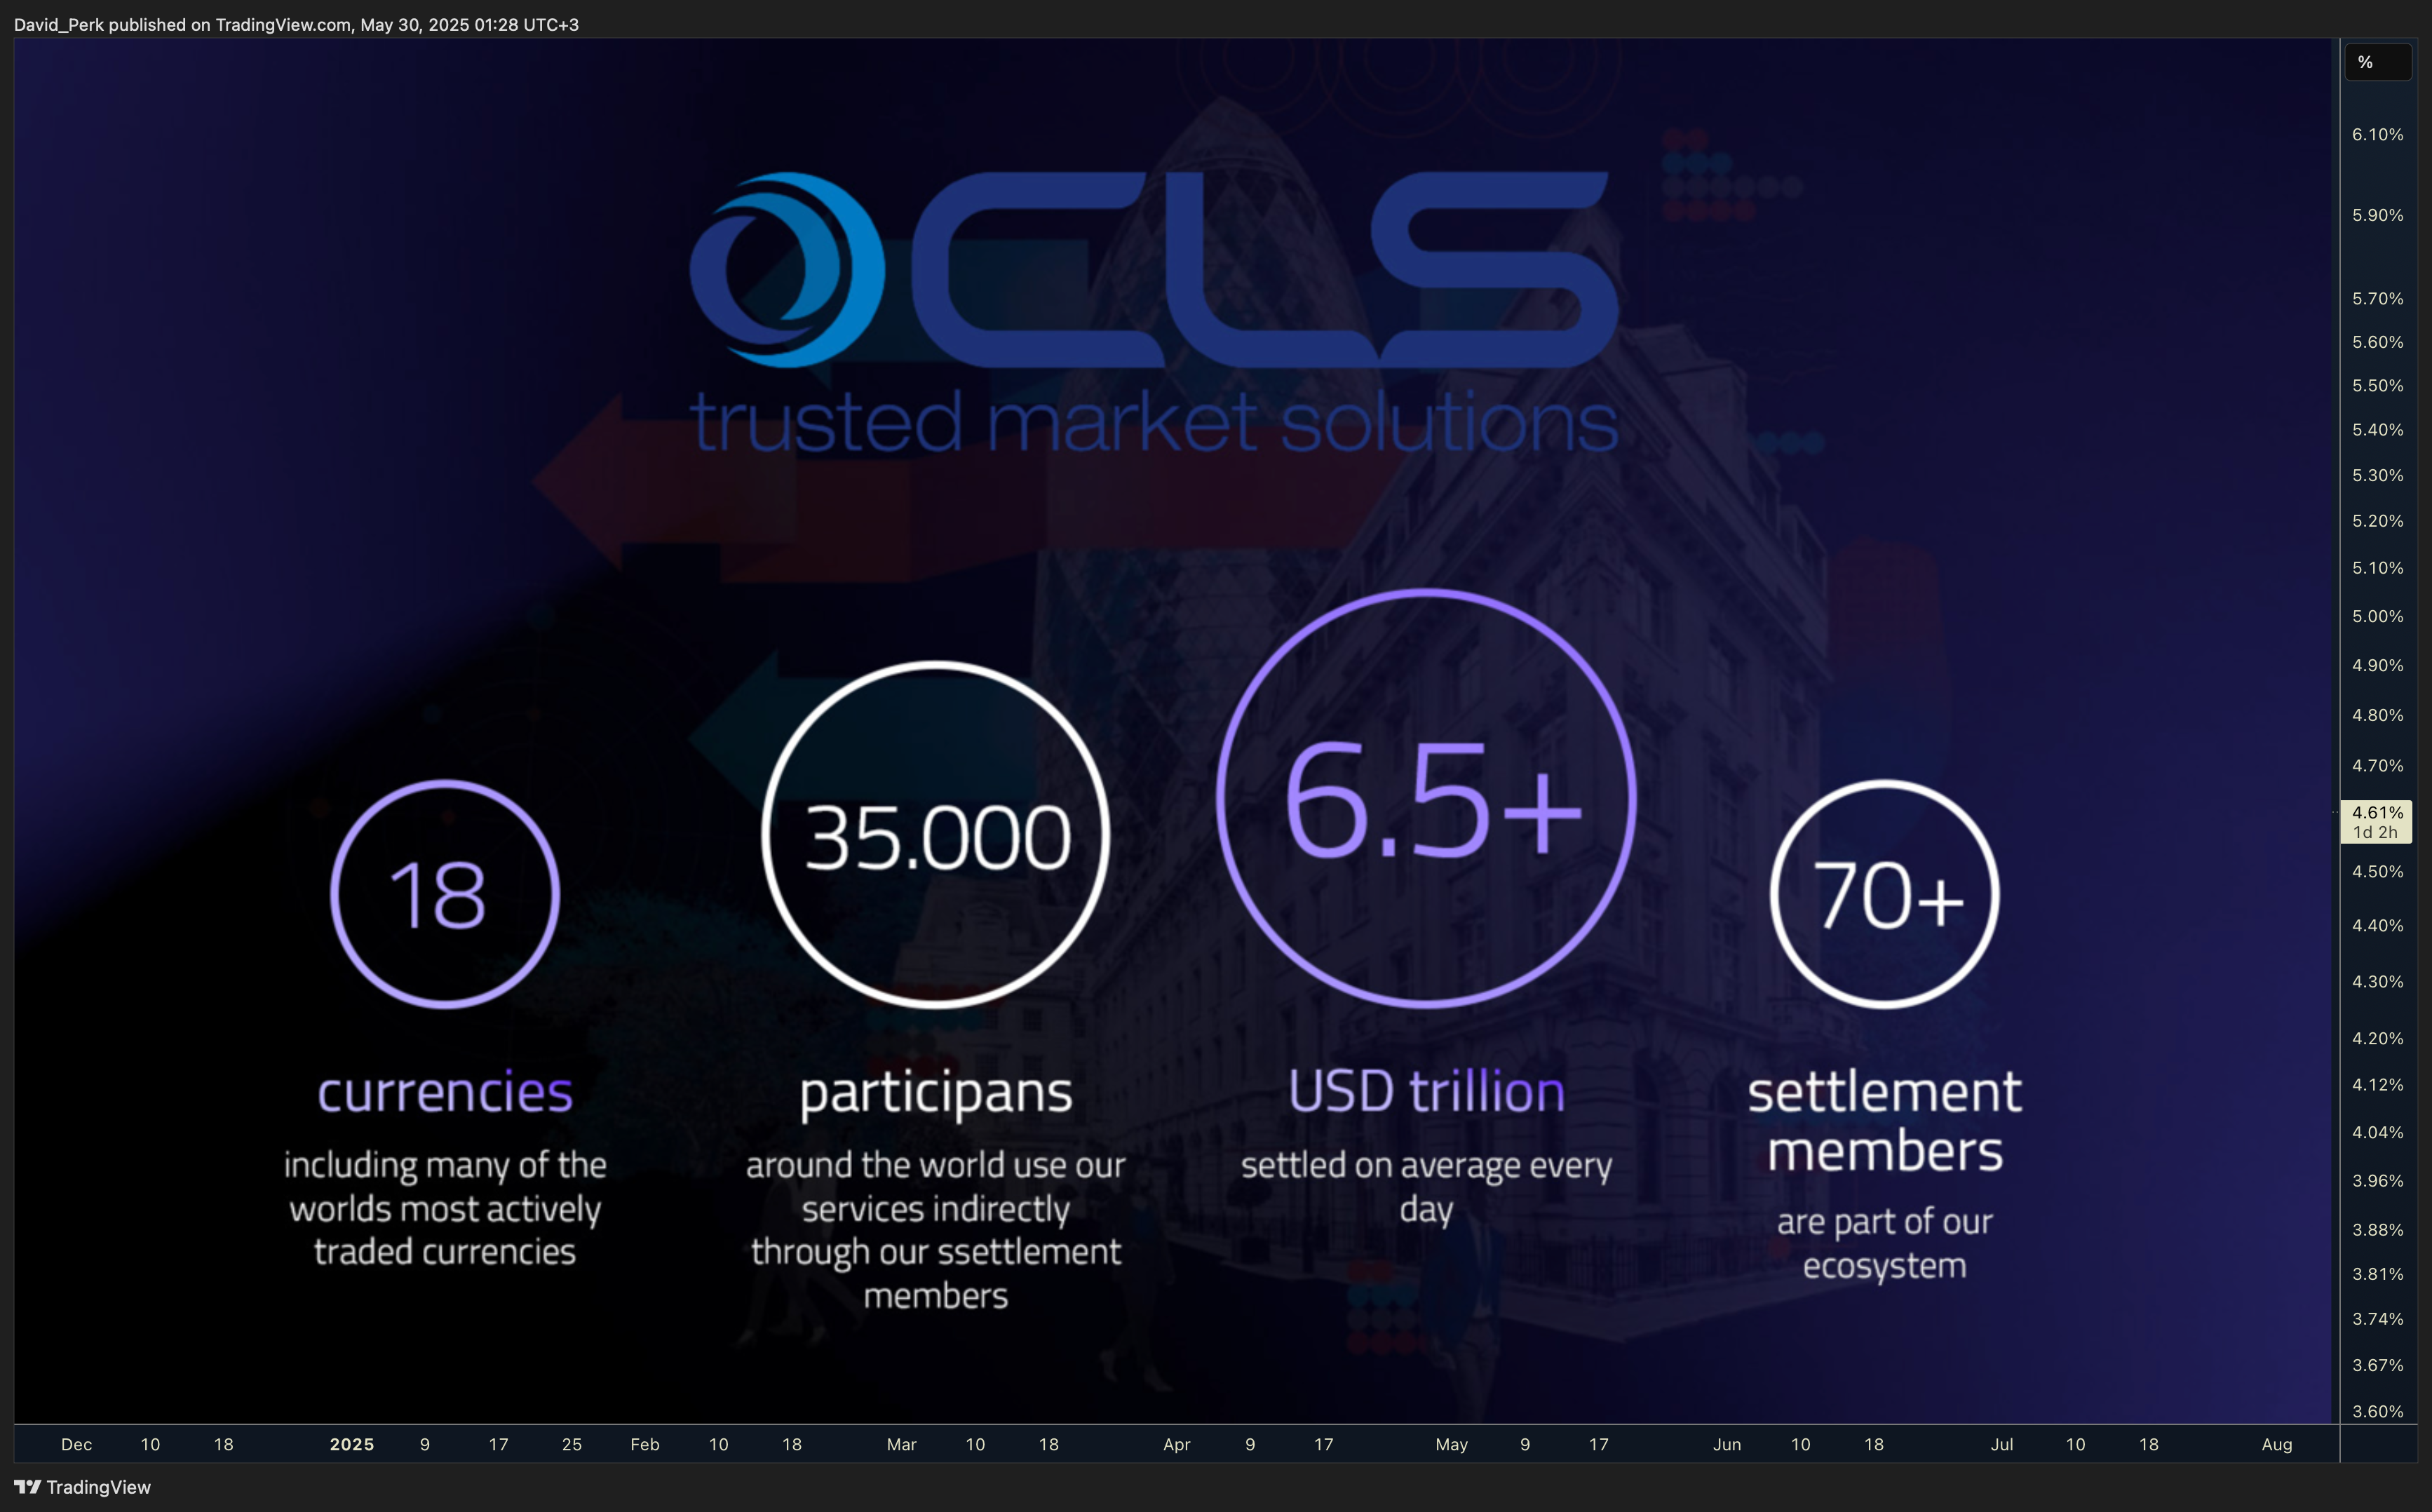Click the 5.30% price axis label

(2377, 475)
